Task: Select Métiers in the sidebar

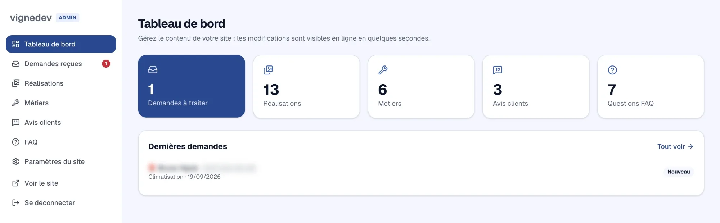Action: [x=61, y=103]
